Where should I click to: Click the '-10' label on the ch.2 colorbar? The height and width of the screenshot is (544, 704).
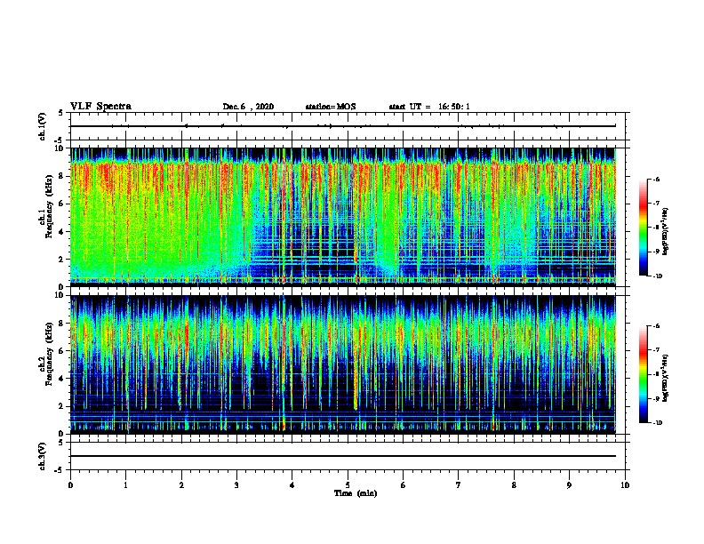(x=657, y=423)
